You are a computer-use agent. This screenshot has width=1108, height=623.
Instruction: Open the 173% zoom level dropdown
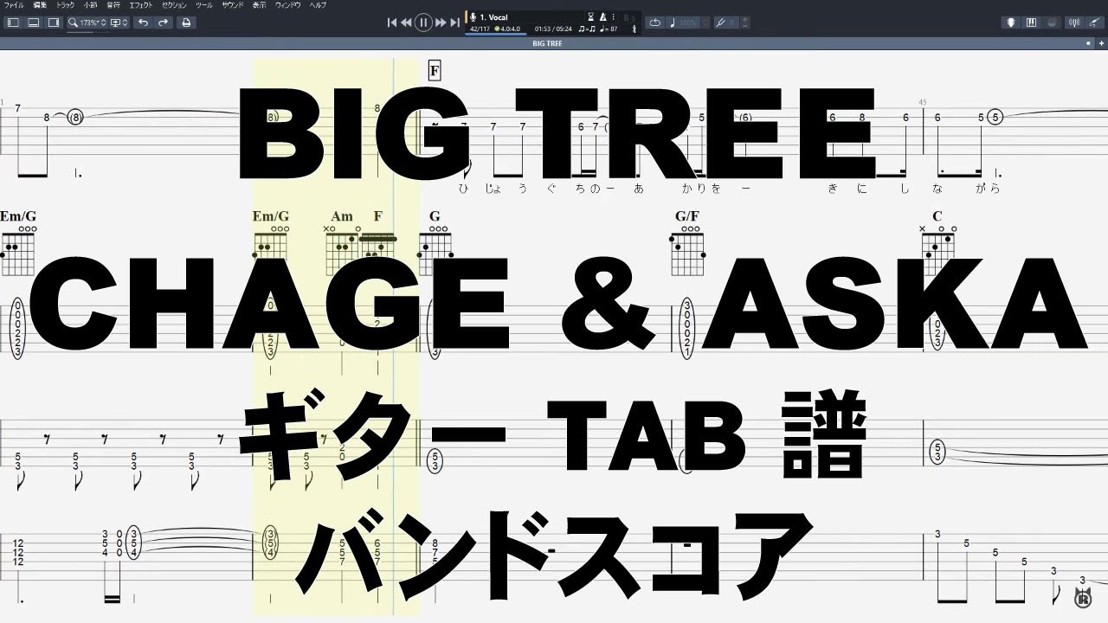88,22
